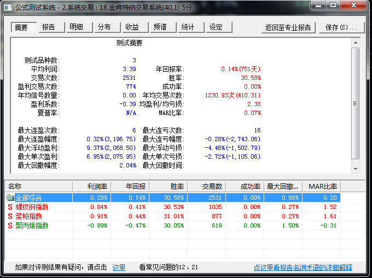Click the S icon beside 菜粕指数
372x278 pixels.
(x=10, y=216)
